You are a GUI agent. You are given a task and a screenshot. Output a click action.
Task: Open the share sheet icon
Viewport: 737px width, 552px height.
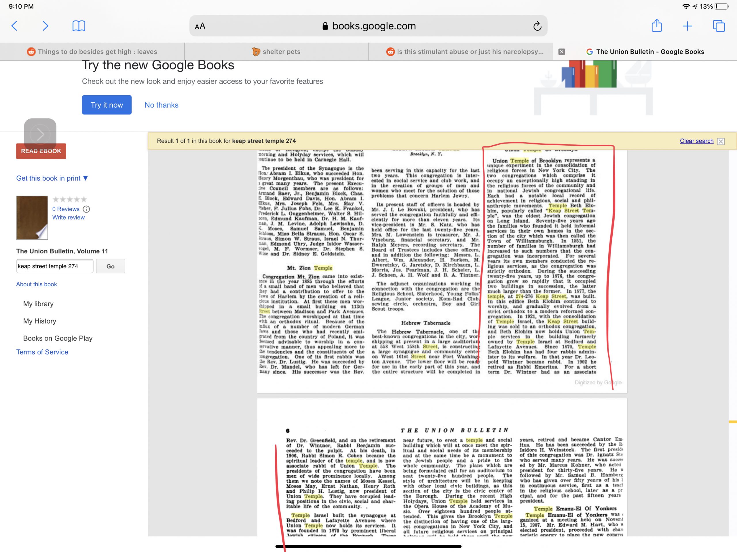pyautogui.click(x=656, y=26)
